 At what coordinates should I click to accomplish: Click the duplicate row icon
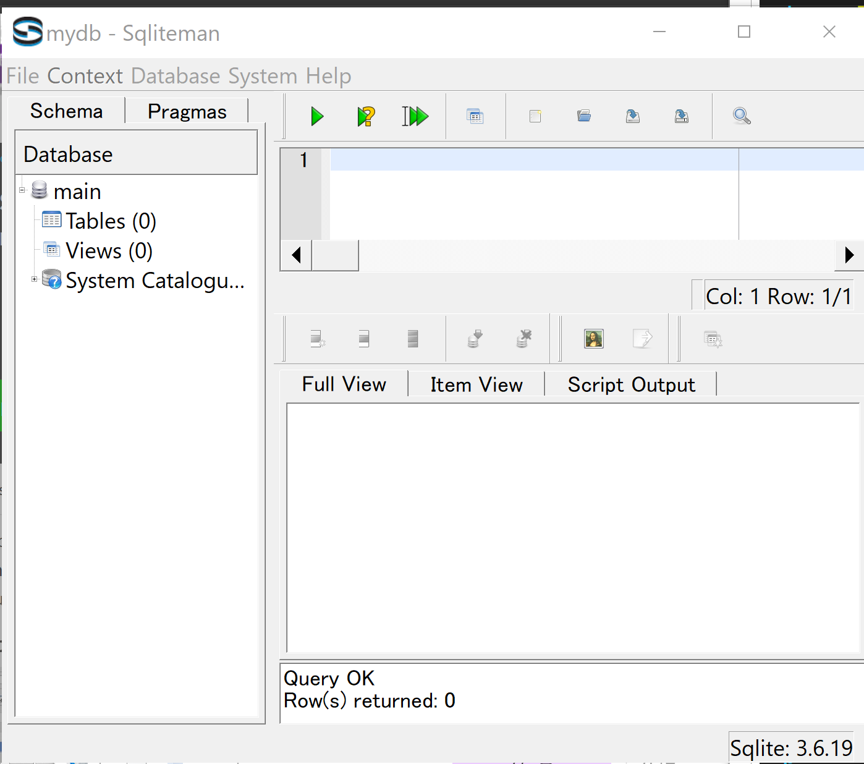(x=364, y=339)
